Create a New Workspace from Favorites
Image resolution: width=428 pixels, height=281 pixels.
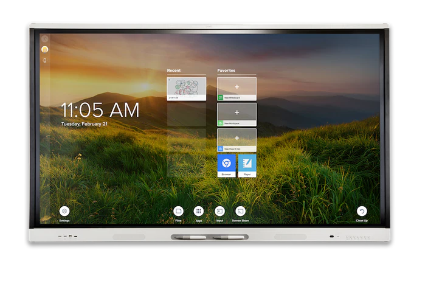[236, 114]
